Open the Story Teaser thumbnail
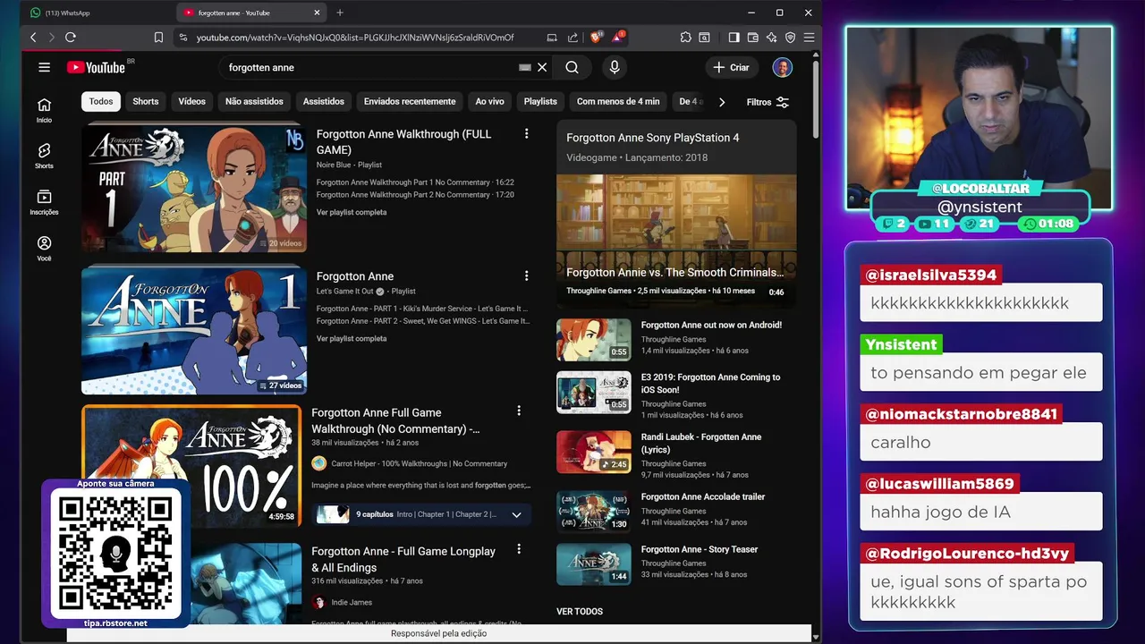This screenshot has width=1145, height=644. 593,563
